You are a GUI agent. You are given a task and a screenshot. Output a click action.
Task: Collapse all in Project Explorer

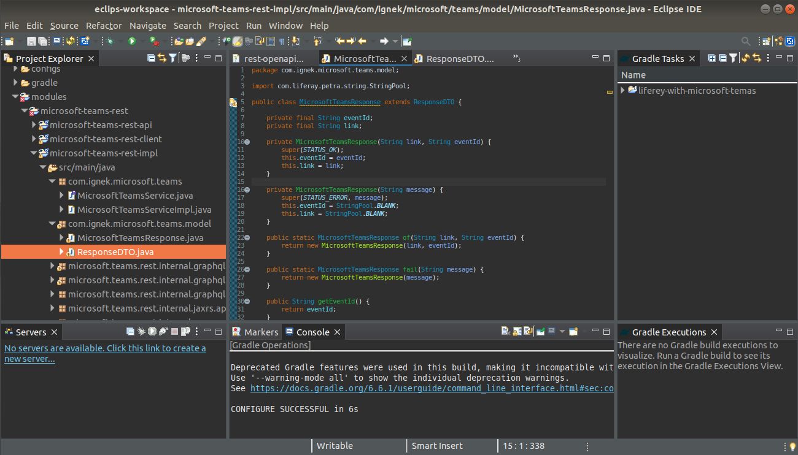point(151,58)
